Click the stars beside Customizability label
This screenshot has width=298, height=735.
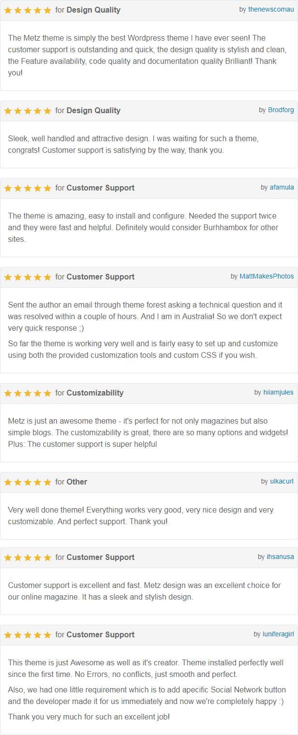28,393
